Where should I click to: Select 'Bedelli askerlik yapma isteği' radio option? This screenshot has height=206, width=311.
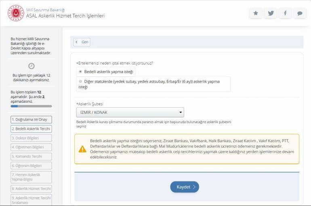[x=80, y=71]
